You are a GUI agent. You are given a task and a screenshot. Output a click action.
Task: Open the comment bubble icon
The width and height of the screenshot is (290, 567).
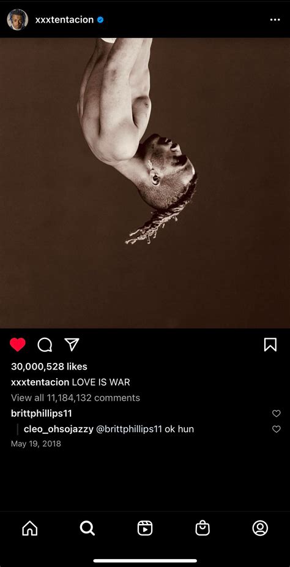[45, 344]
